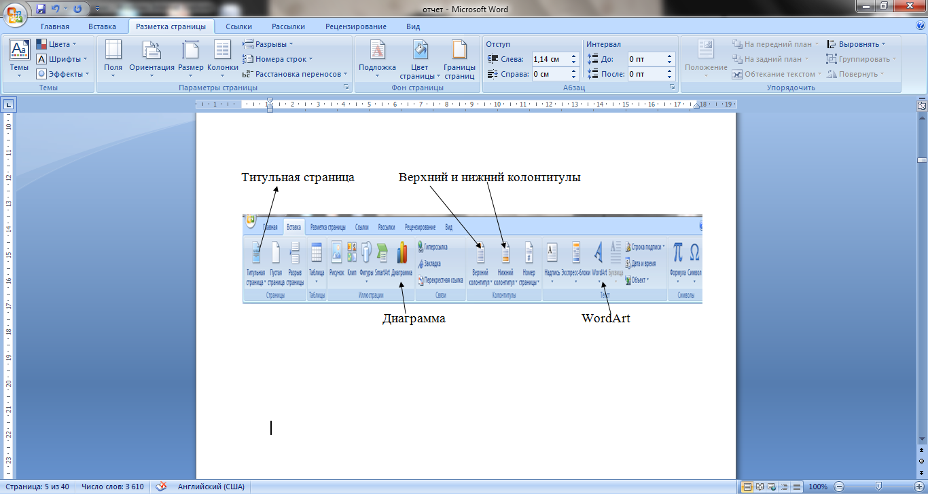Click На передний план bring to front
This screenshot has width=928, height=494.
pos(776,44)
